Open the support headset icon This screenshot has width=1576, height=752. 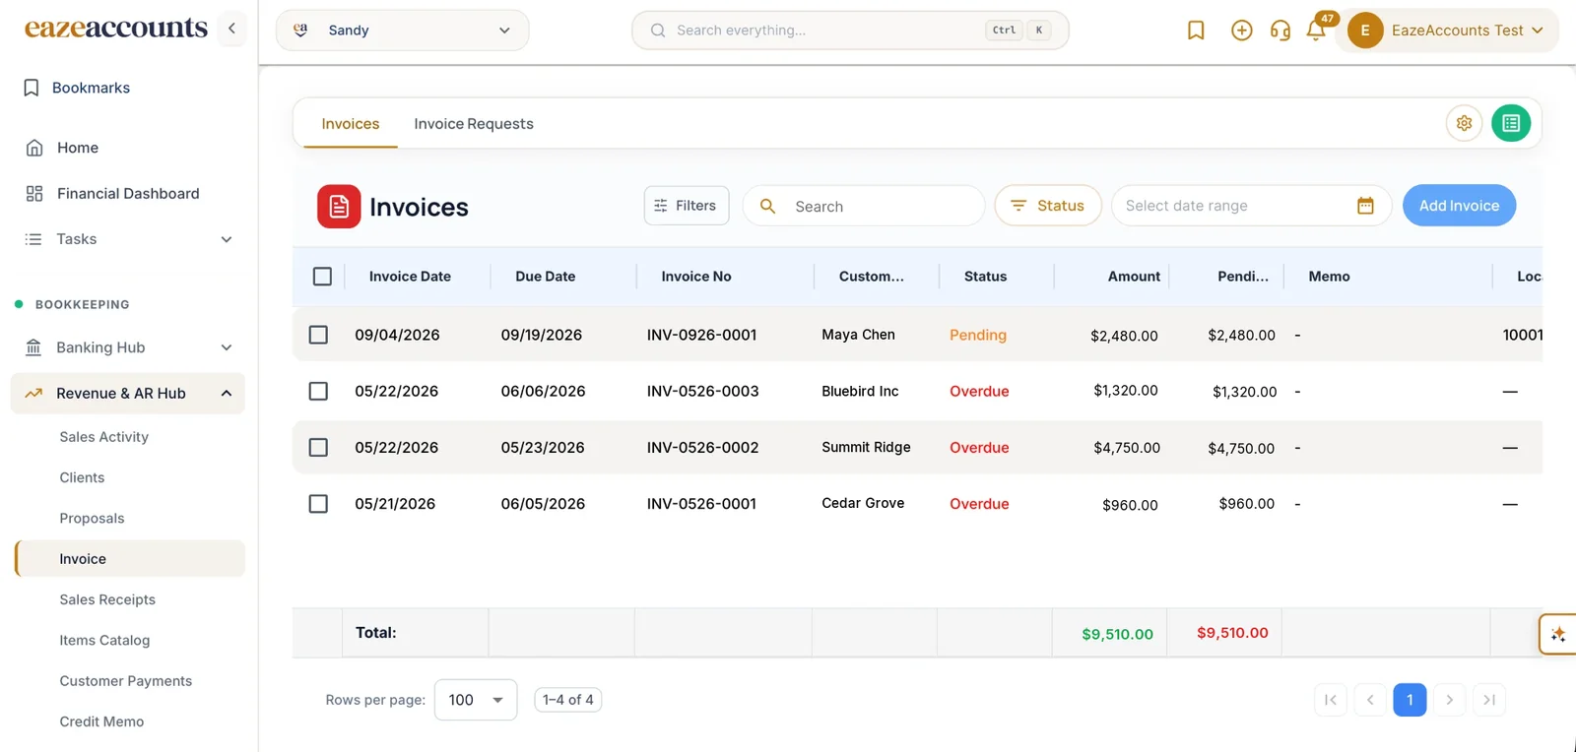coord(1280,31)
